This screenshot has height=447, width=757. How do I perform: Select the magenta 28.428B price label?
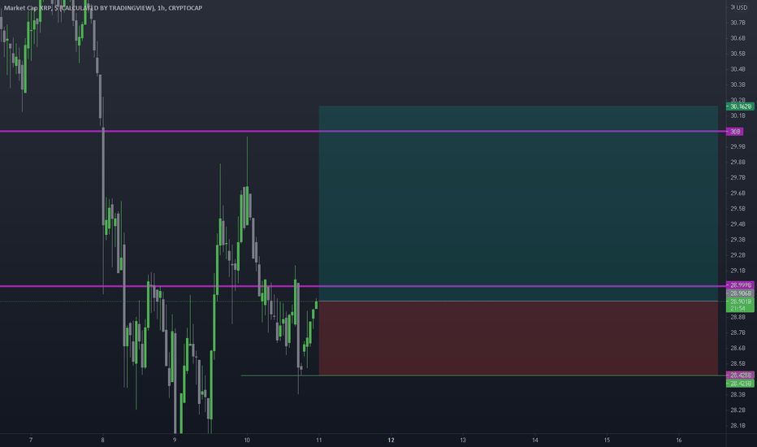coord(740,375)
